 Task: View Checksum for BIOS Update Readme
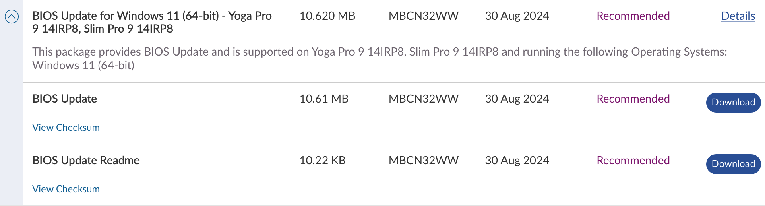point(66,189)
